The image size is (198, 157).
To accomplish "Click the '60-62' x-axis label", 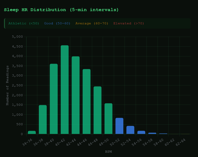I will pyautogui.click(x=170, y=142).
